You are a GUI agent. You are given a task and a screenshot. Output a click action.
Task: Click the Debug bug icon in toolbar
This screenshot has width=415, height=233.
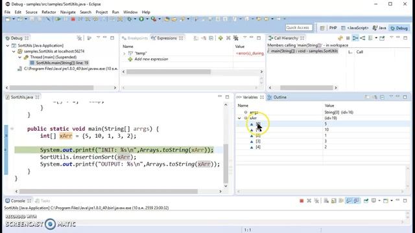pyautogui.click(x=129, y=19)
